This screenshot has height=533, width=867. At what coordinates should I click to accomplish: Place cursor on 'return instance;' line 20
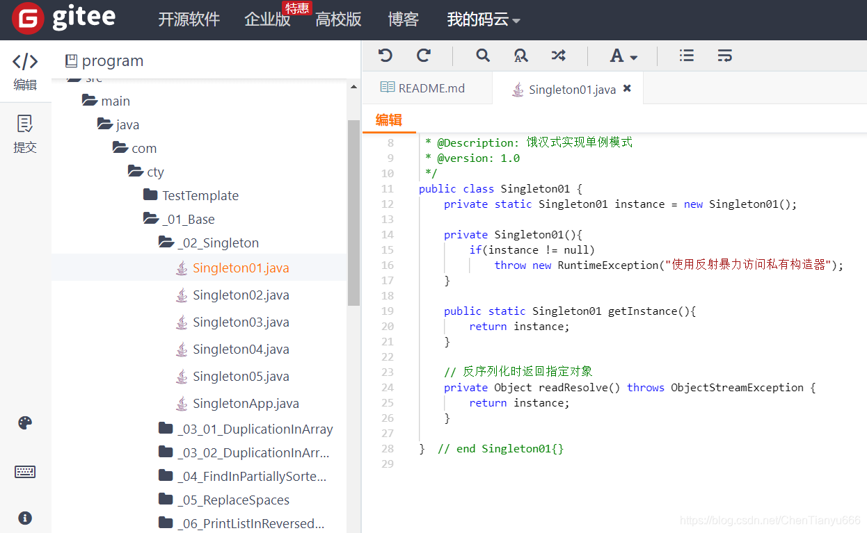pos(519,327)
